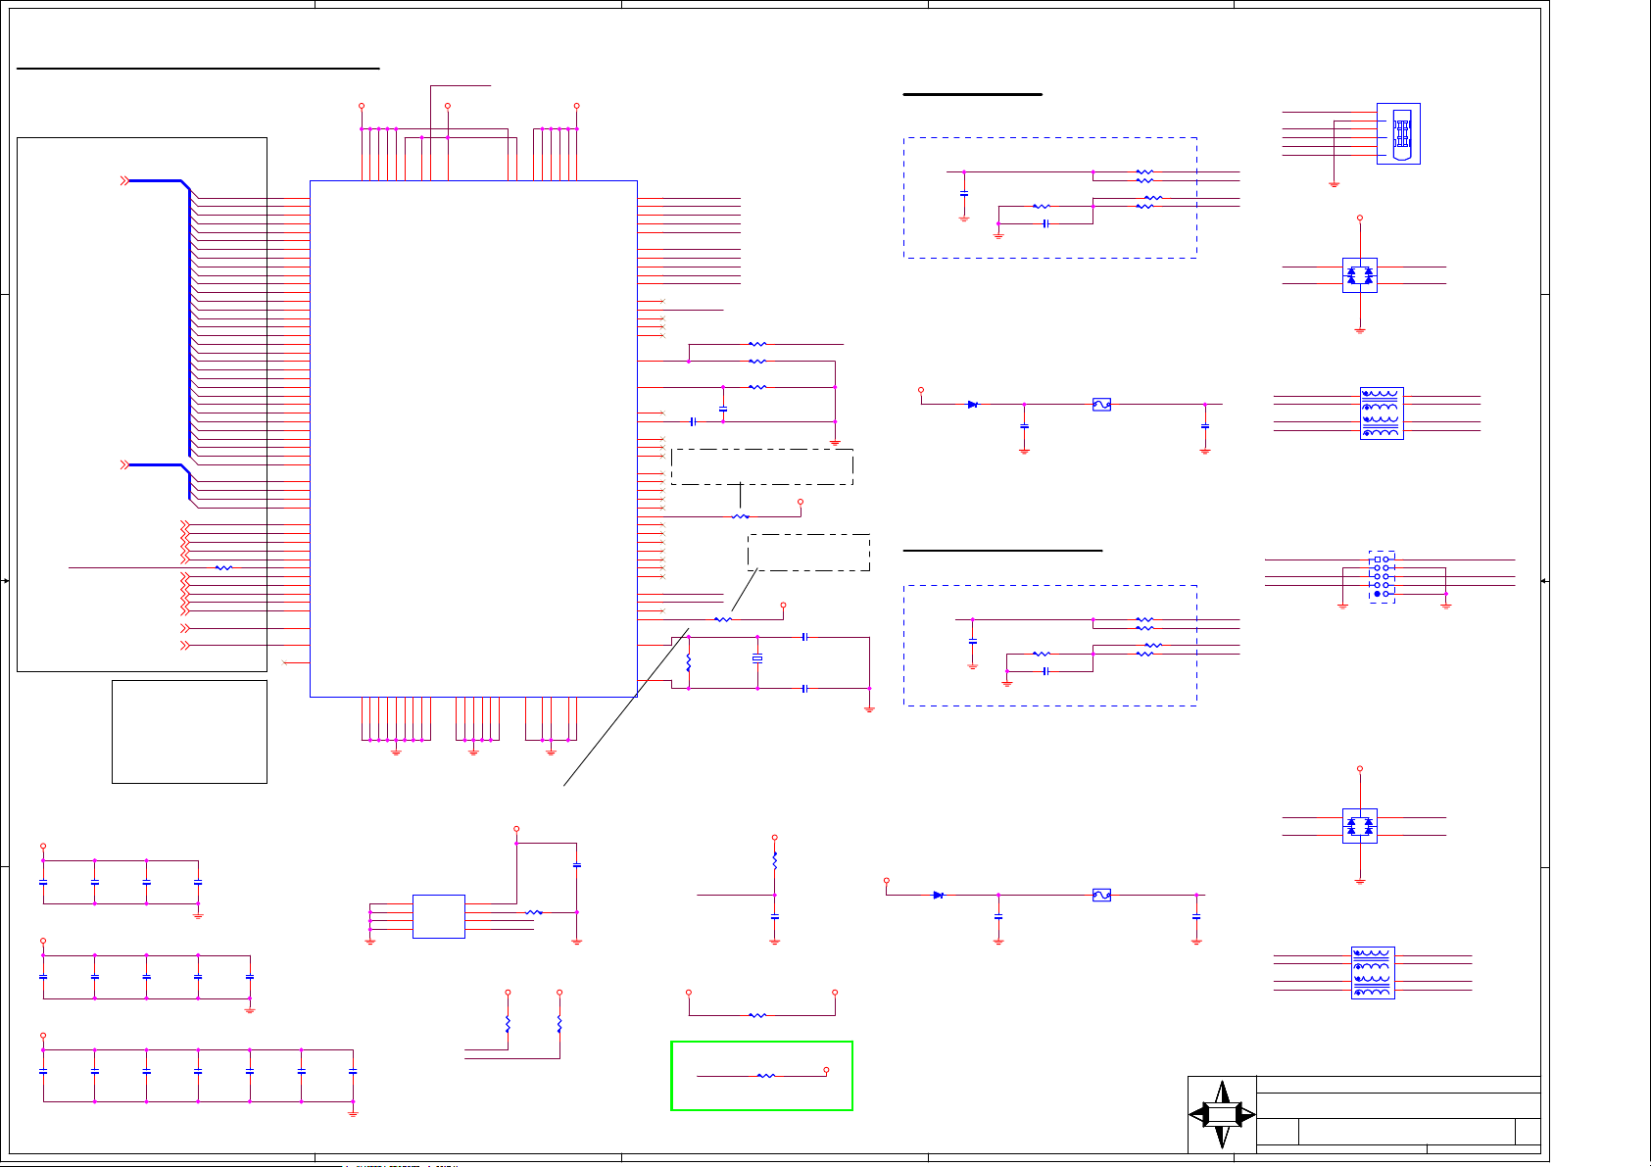Select the upper fuse symbol
The height and width of the screenshot is (1167, 1651).
click(x=1101, y=404)
